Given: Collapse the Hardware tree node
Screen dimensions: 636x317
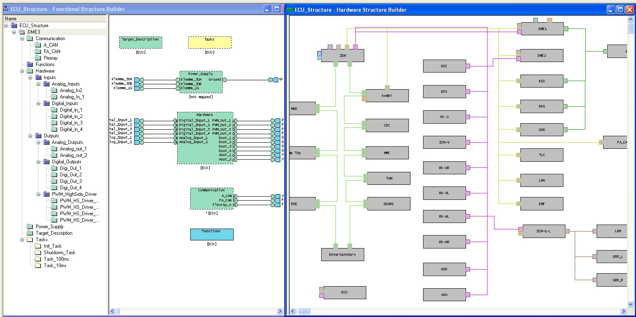Looking at the screenshot, I should pyautogui.click(x=22, y=71).
